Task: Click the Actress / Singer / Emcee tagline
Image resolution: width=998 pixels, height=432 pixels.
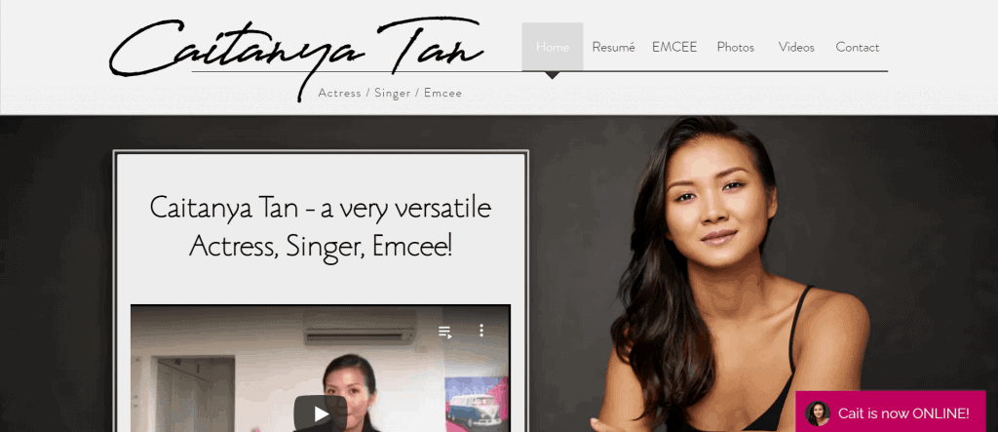Action: (x=390, y=93)
